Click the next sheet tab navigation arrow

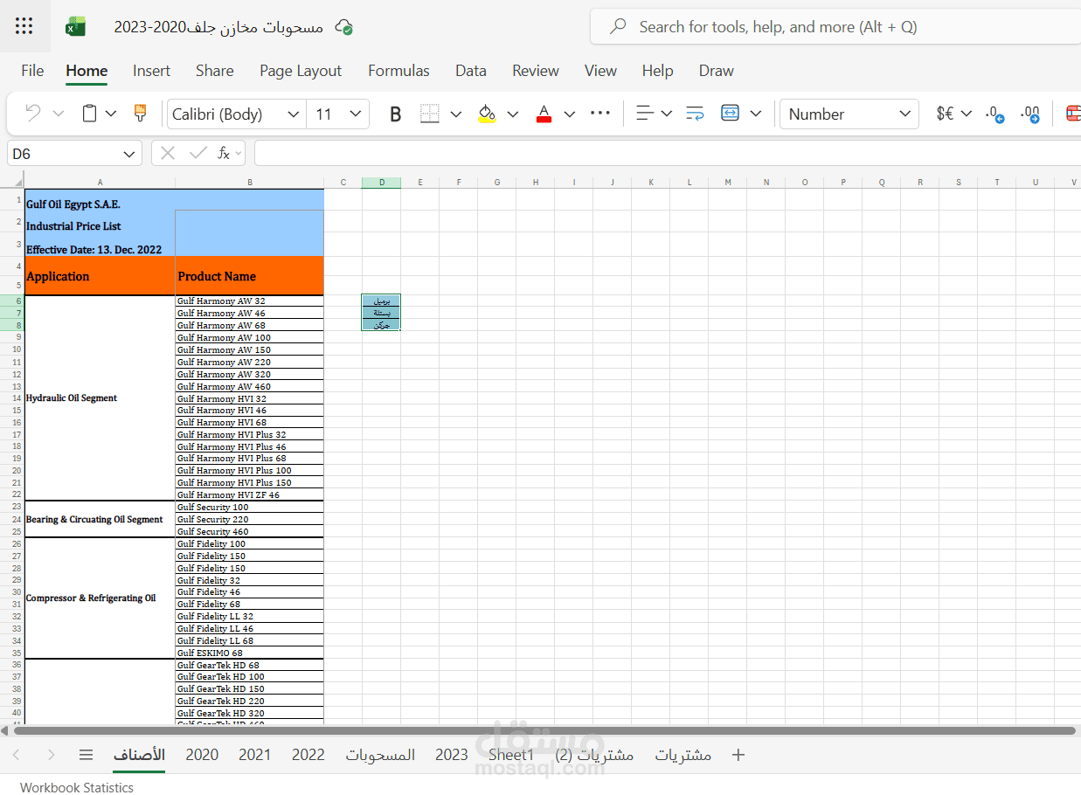(51, 755)
